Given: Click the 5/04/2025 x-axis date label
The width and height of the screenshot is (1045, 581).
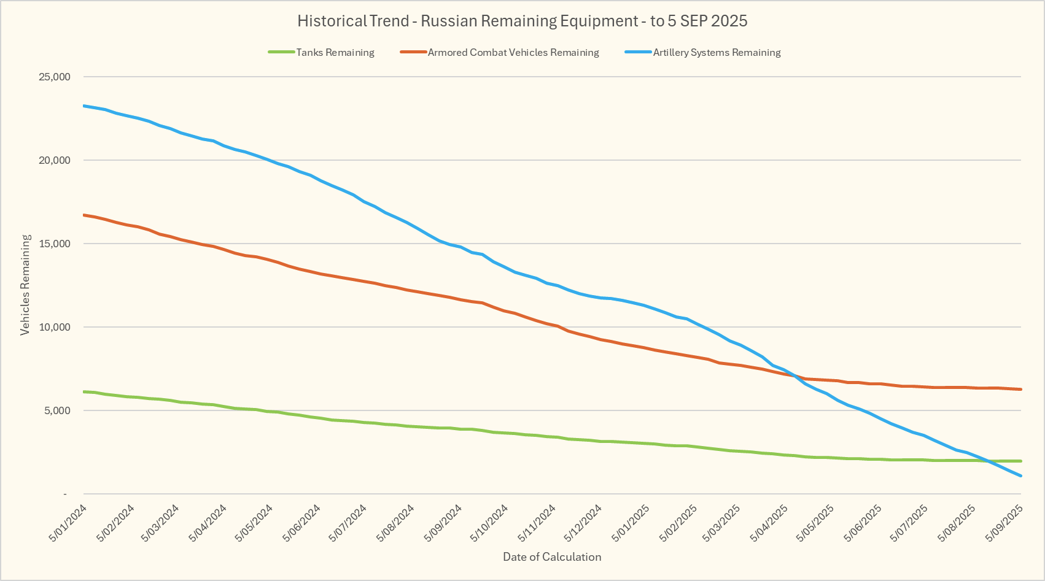Looking at the screenshot, I should click(x=769, y=523).
